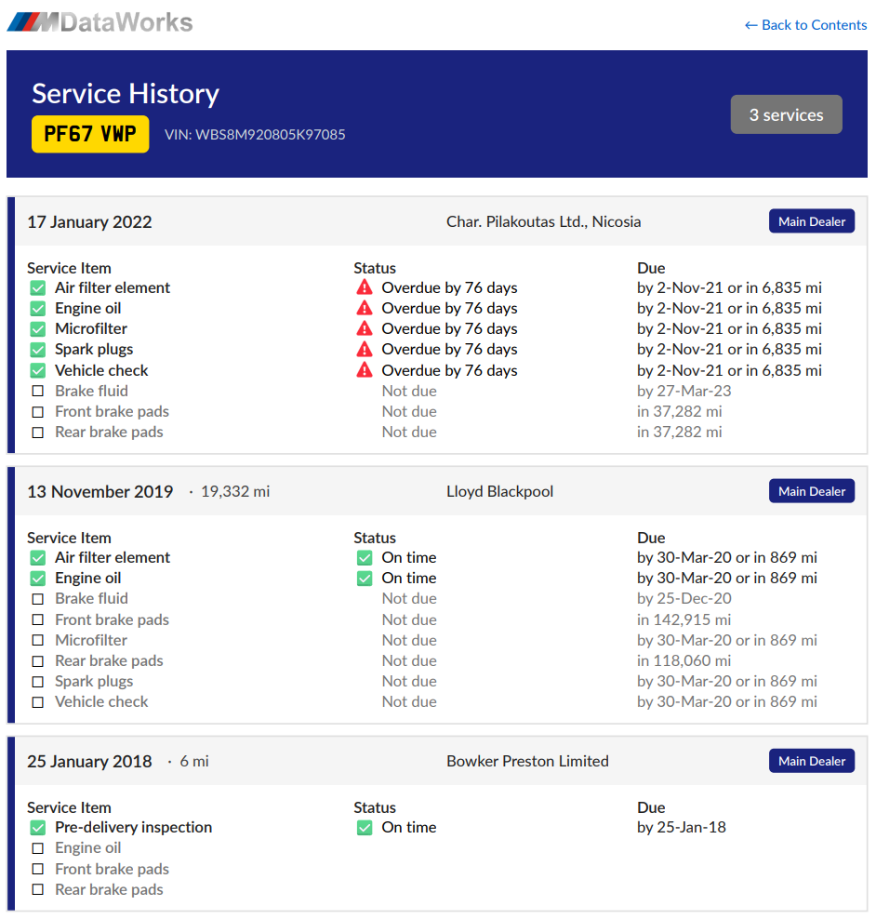Open the Service History header section

click(x=126, y=93)
